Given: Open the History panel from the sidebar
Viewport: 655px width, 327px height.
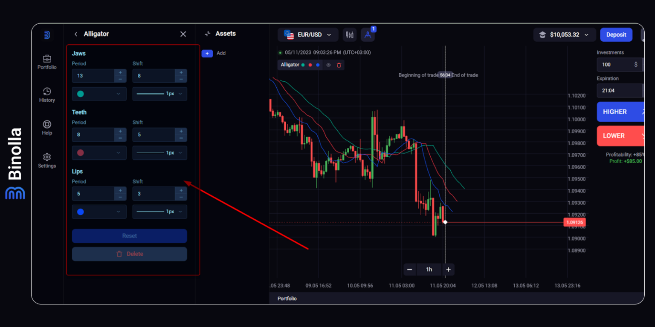Looking at the screenshot, I should click(47, 95).
